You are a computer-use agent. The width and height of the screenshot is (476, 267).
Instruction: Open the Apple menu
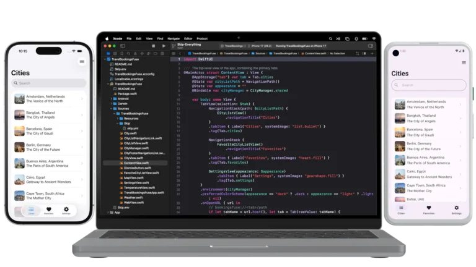point(107,39)
